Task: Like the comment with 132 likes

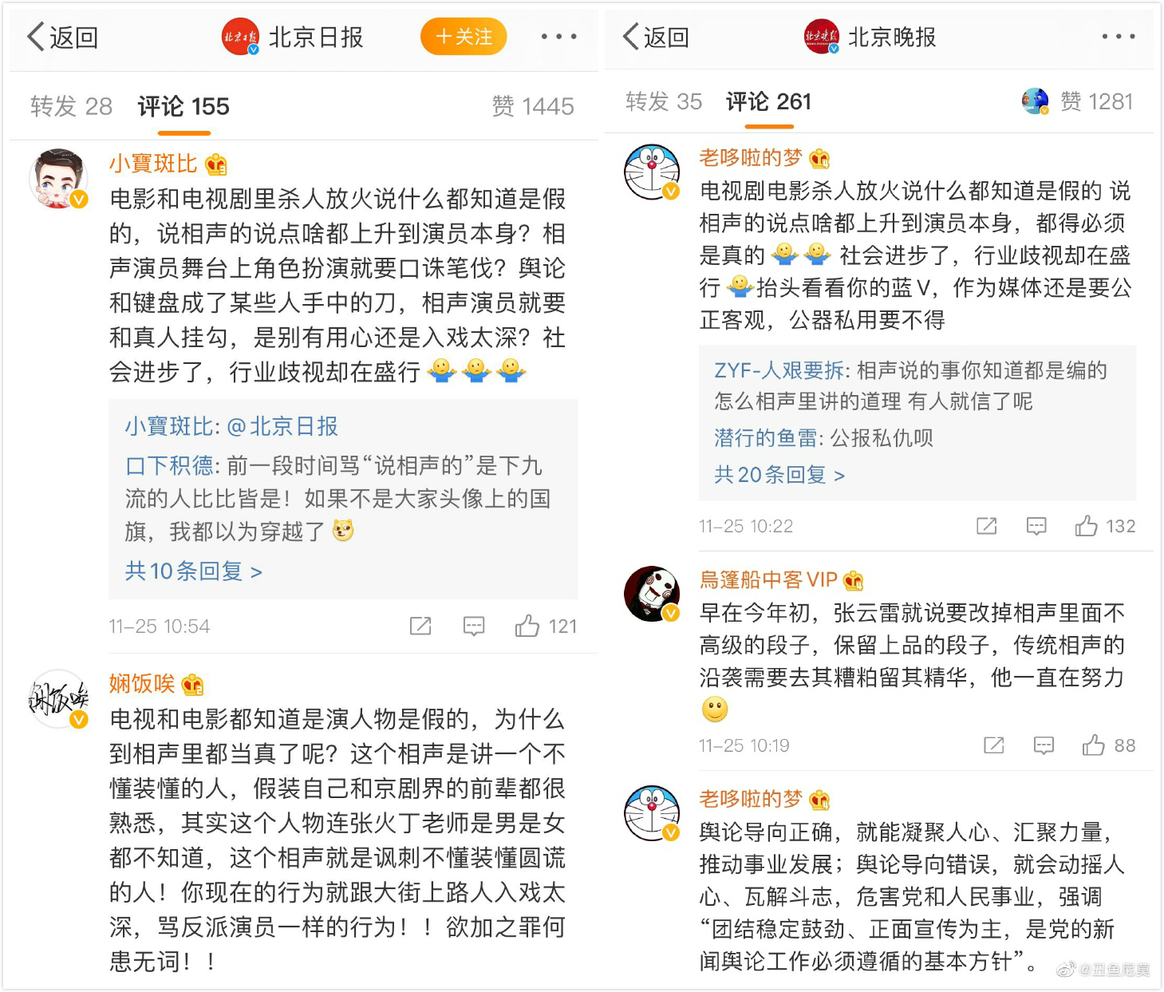Action: coord(1105,526)
